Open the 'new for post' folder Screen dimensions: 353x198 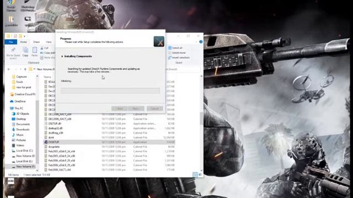(x=22, y=87)
